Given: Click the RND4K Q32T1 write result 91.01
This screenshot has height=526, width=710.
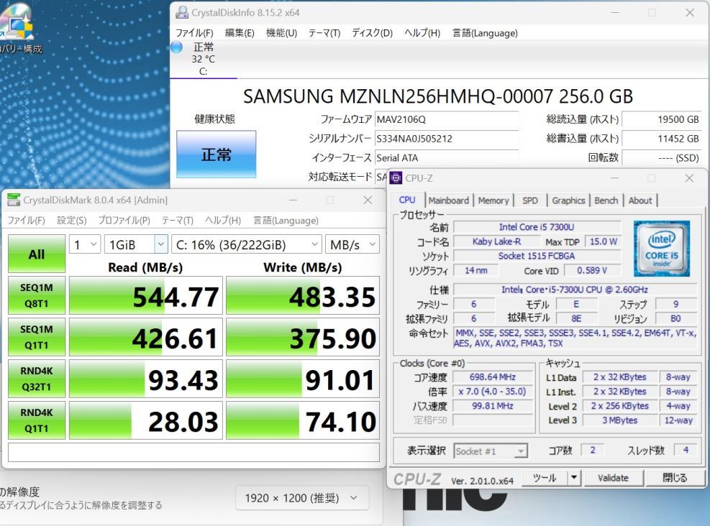Looking at the screenshot, I should click(x=302, y=379).
